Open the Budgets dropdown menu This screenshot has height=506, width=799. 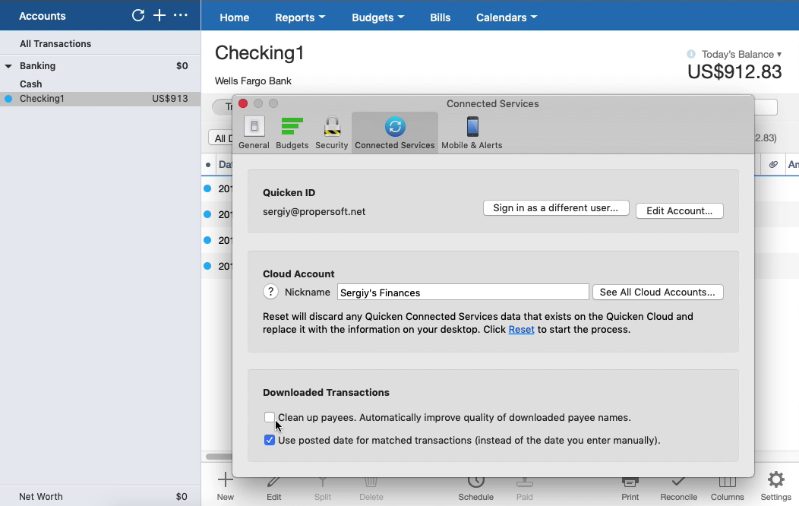point(377,17)
